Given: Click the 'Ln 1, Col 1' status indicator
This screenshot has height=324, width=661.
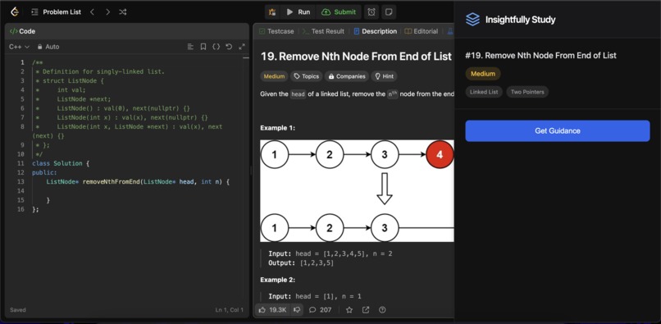Looking at the screenshot, I should click(230, 310).
